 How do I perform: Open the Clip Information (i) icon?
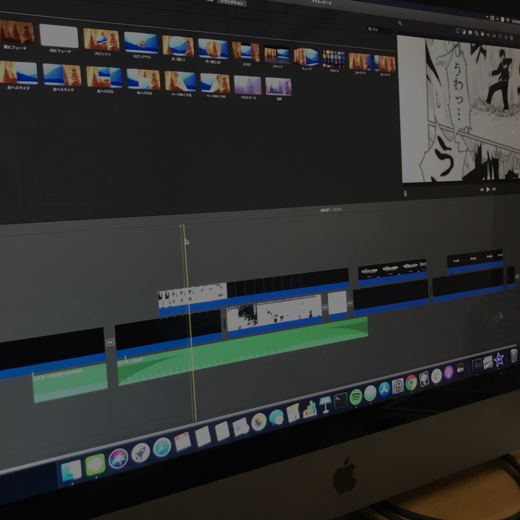(x=511, y=38)
